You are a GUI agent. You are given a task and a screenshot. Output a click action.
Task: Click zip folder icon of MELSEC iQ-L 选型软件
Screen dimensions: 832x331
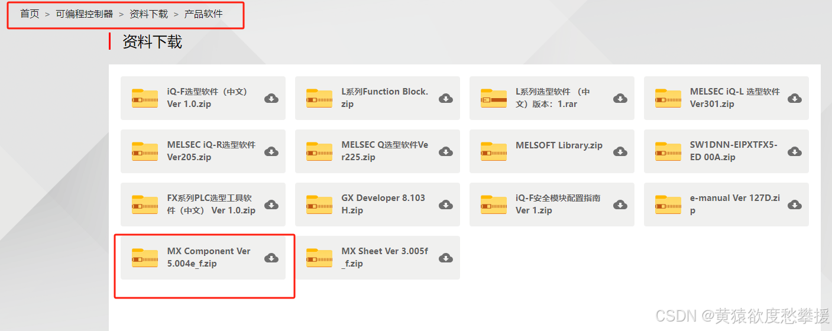point(668,98)
